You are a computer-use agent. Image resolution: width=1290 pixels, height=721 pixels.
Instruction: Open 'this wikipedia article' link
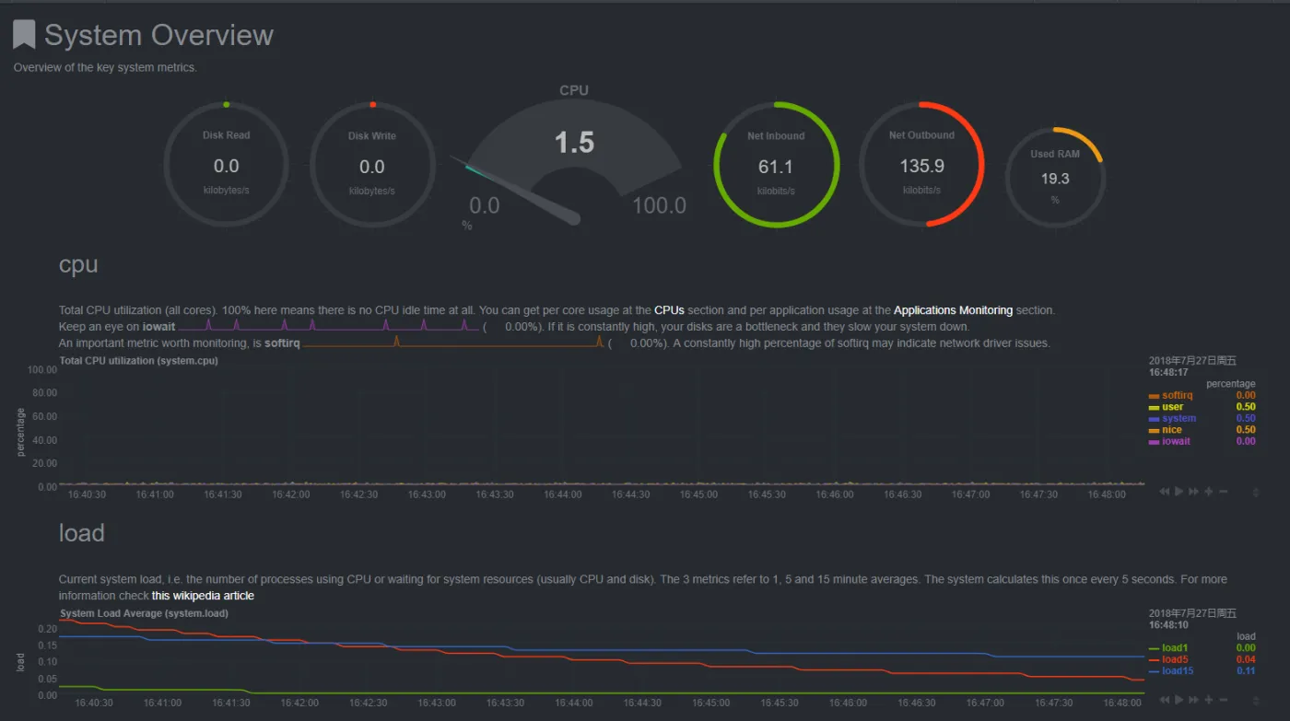click(x=203, y=596)
